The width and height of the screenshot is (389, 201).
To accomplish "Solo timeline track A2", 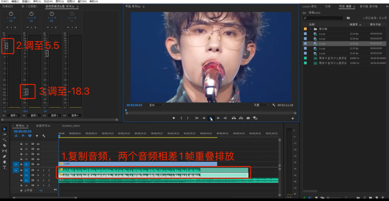I will [x=44, y=175].
